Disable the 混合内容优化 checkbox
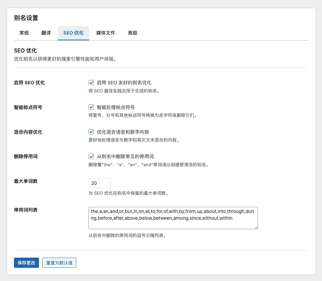The image size is (322, 281). click(91, 132)
